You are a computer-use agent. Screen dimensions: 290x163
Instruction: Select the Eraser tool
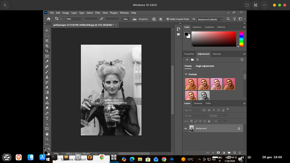[x=47, y=87]
